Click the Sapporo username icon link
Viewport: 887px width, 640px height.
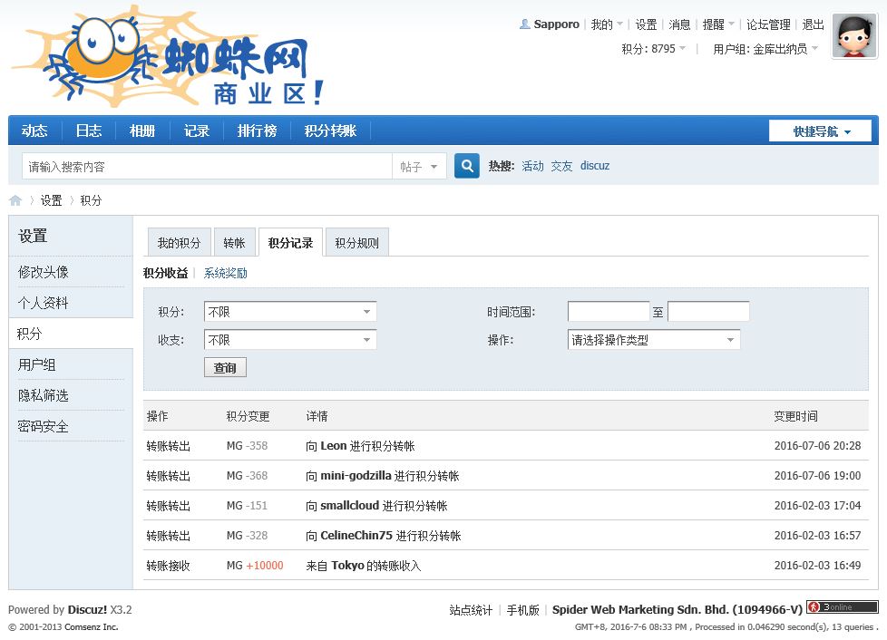coord(524,24)
